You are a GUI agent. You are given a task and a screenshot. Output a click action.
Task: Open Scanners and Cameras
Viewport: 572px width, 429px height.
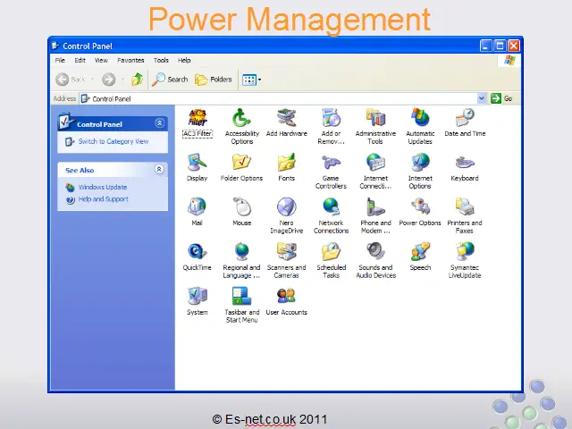[286, 260]
